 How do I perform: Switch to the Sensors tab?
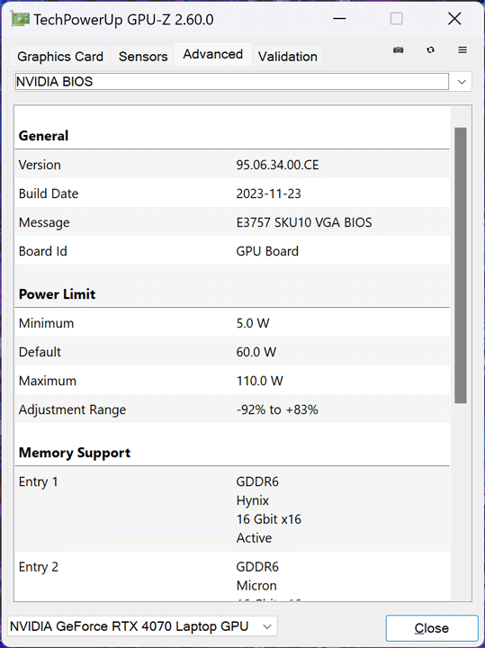coord(143,56)
